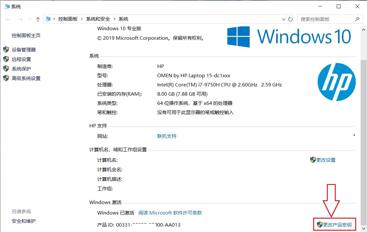
Task: Click 更改设置 for computer name
Action: click(326, 160)
